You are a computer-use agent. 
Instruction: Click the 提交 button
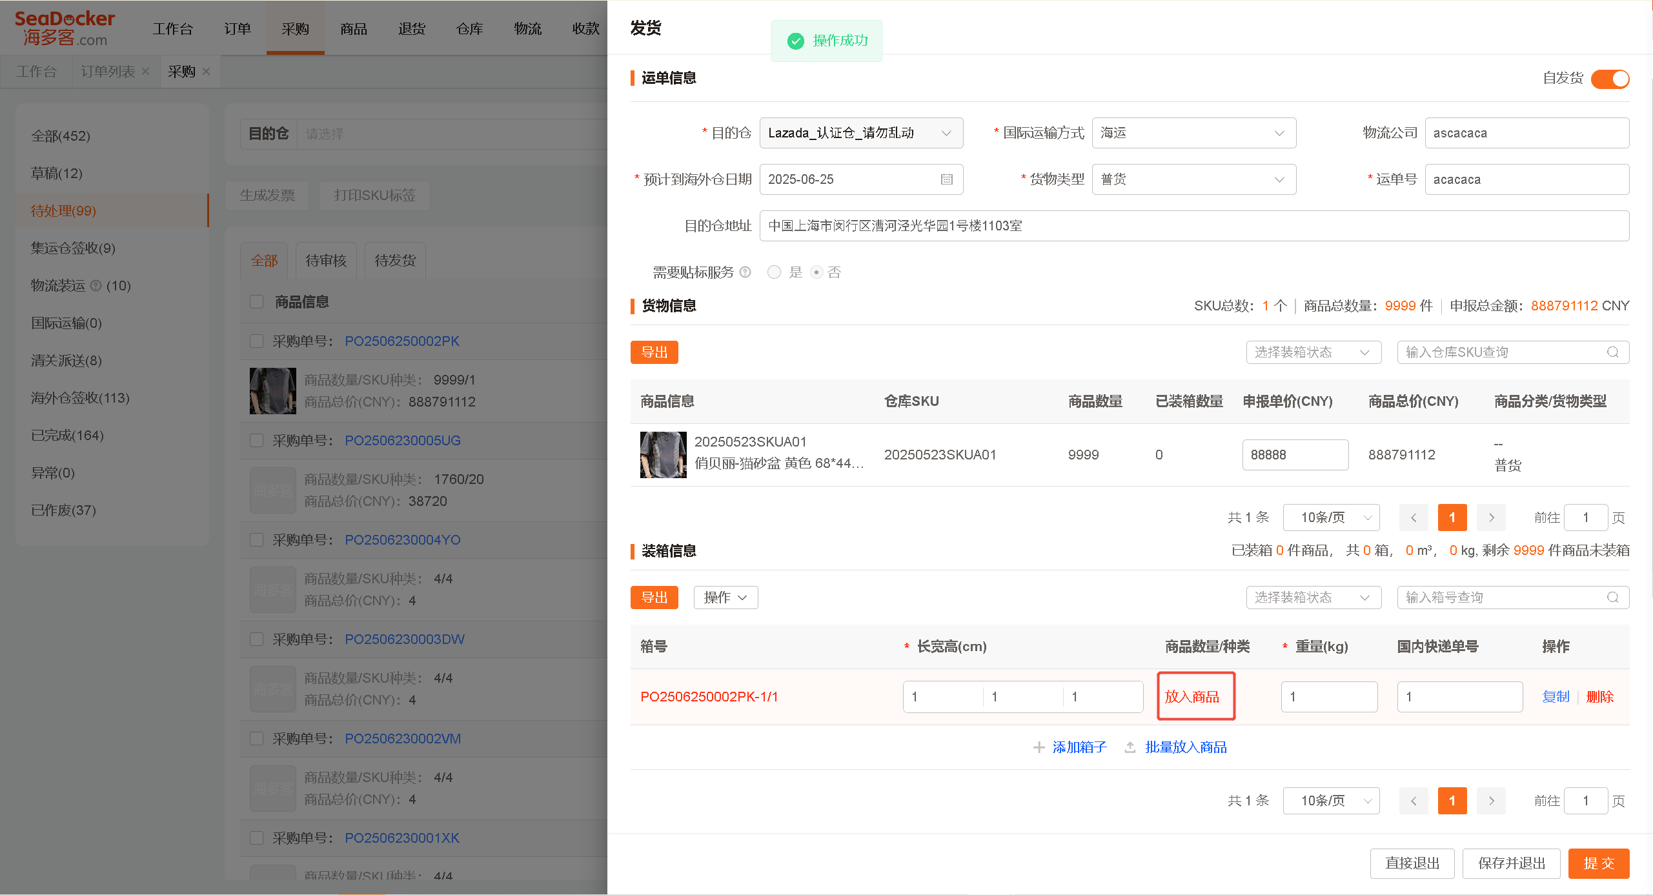pos(1599,863)
